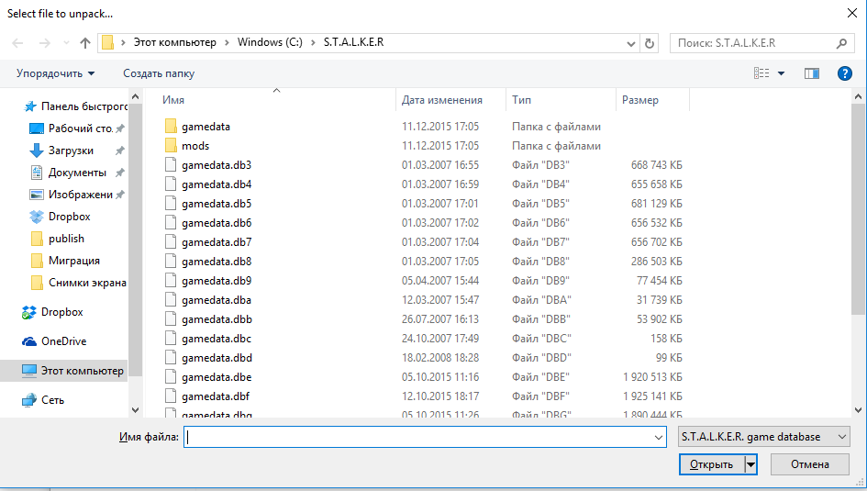The image size is (867, 491).
Task: Sort by Размер column header
Action: (640, 100)
